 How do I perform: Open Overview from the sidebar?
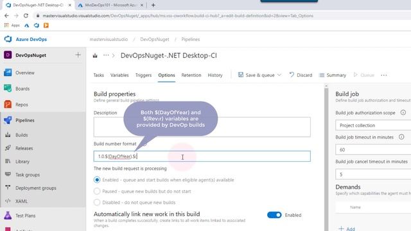pyautogui.click(x=24, y=73)
